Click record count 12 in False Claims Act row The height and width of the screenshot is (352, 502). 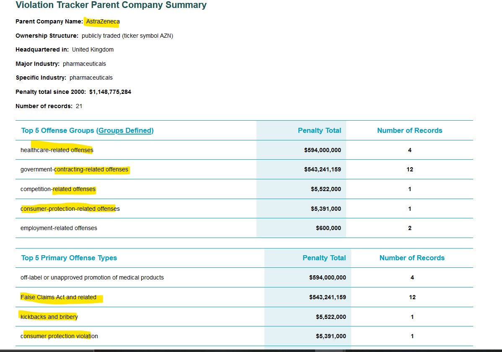pyautogui.click(x=412, y=297)
